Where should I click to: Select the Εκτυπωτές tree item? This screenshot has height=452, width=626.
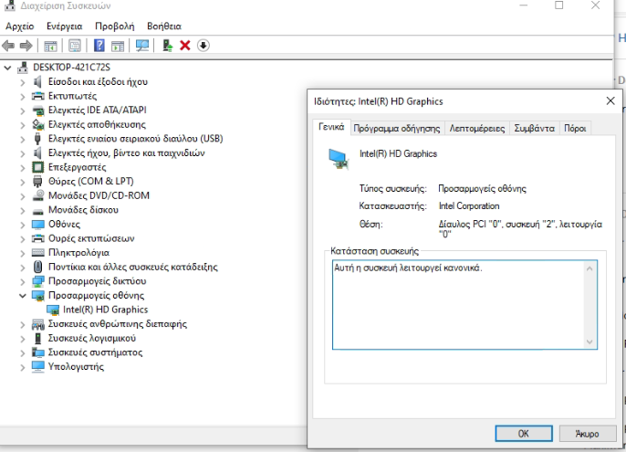point(72,96)
